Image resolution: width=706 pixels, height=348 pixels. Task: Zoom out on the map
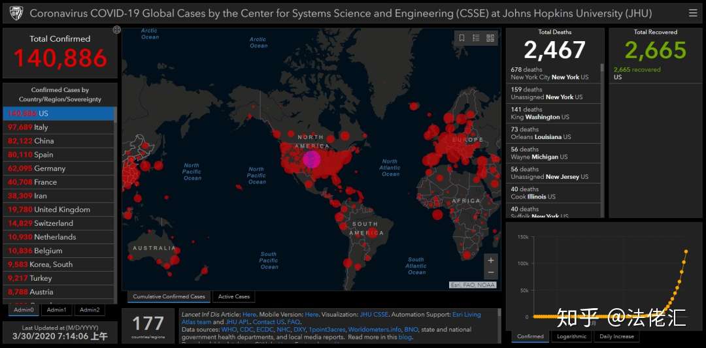[491, 272]
